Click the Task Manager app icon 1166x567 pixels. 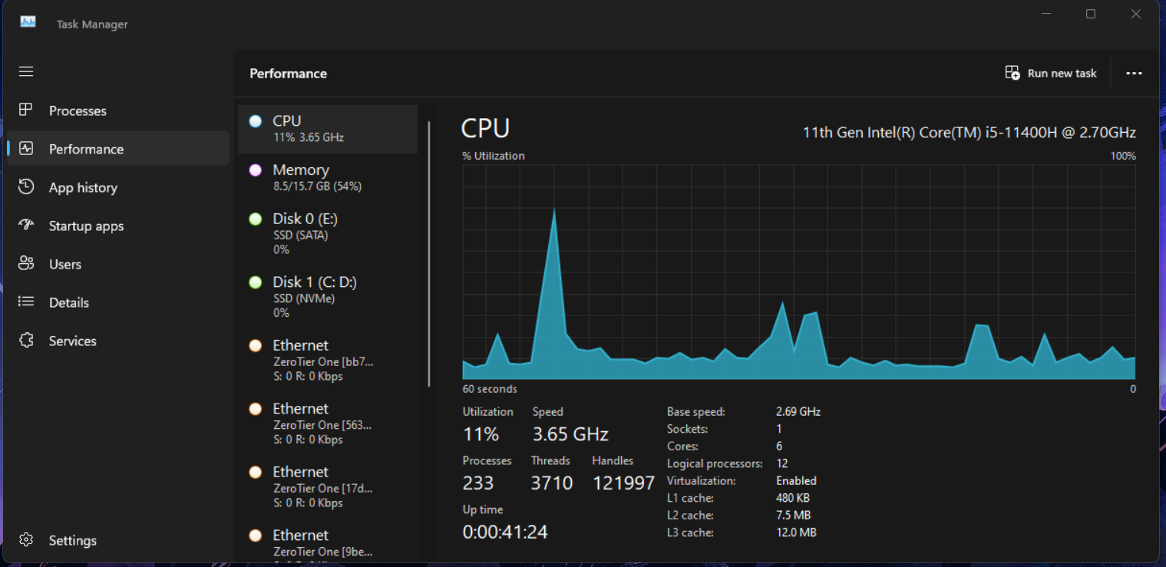28,22
